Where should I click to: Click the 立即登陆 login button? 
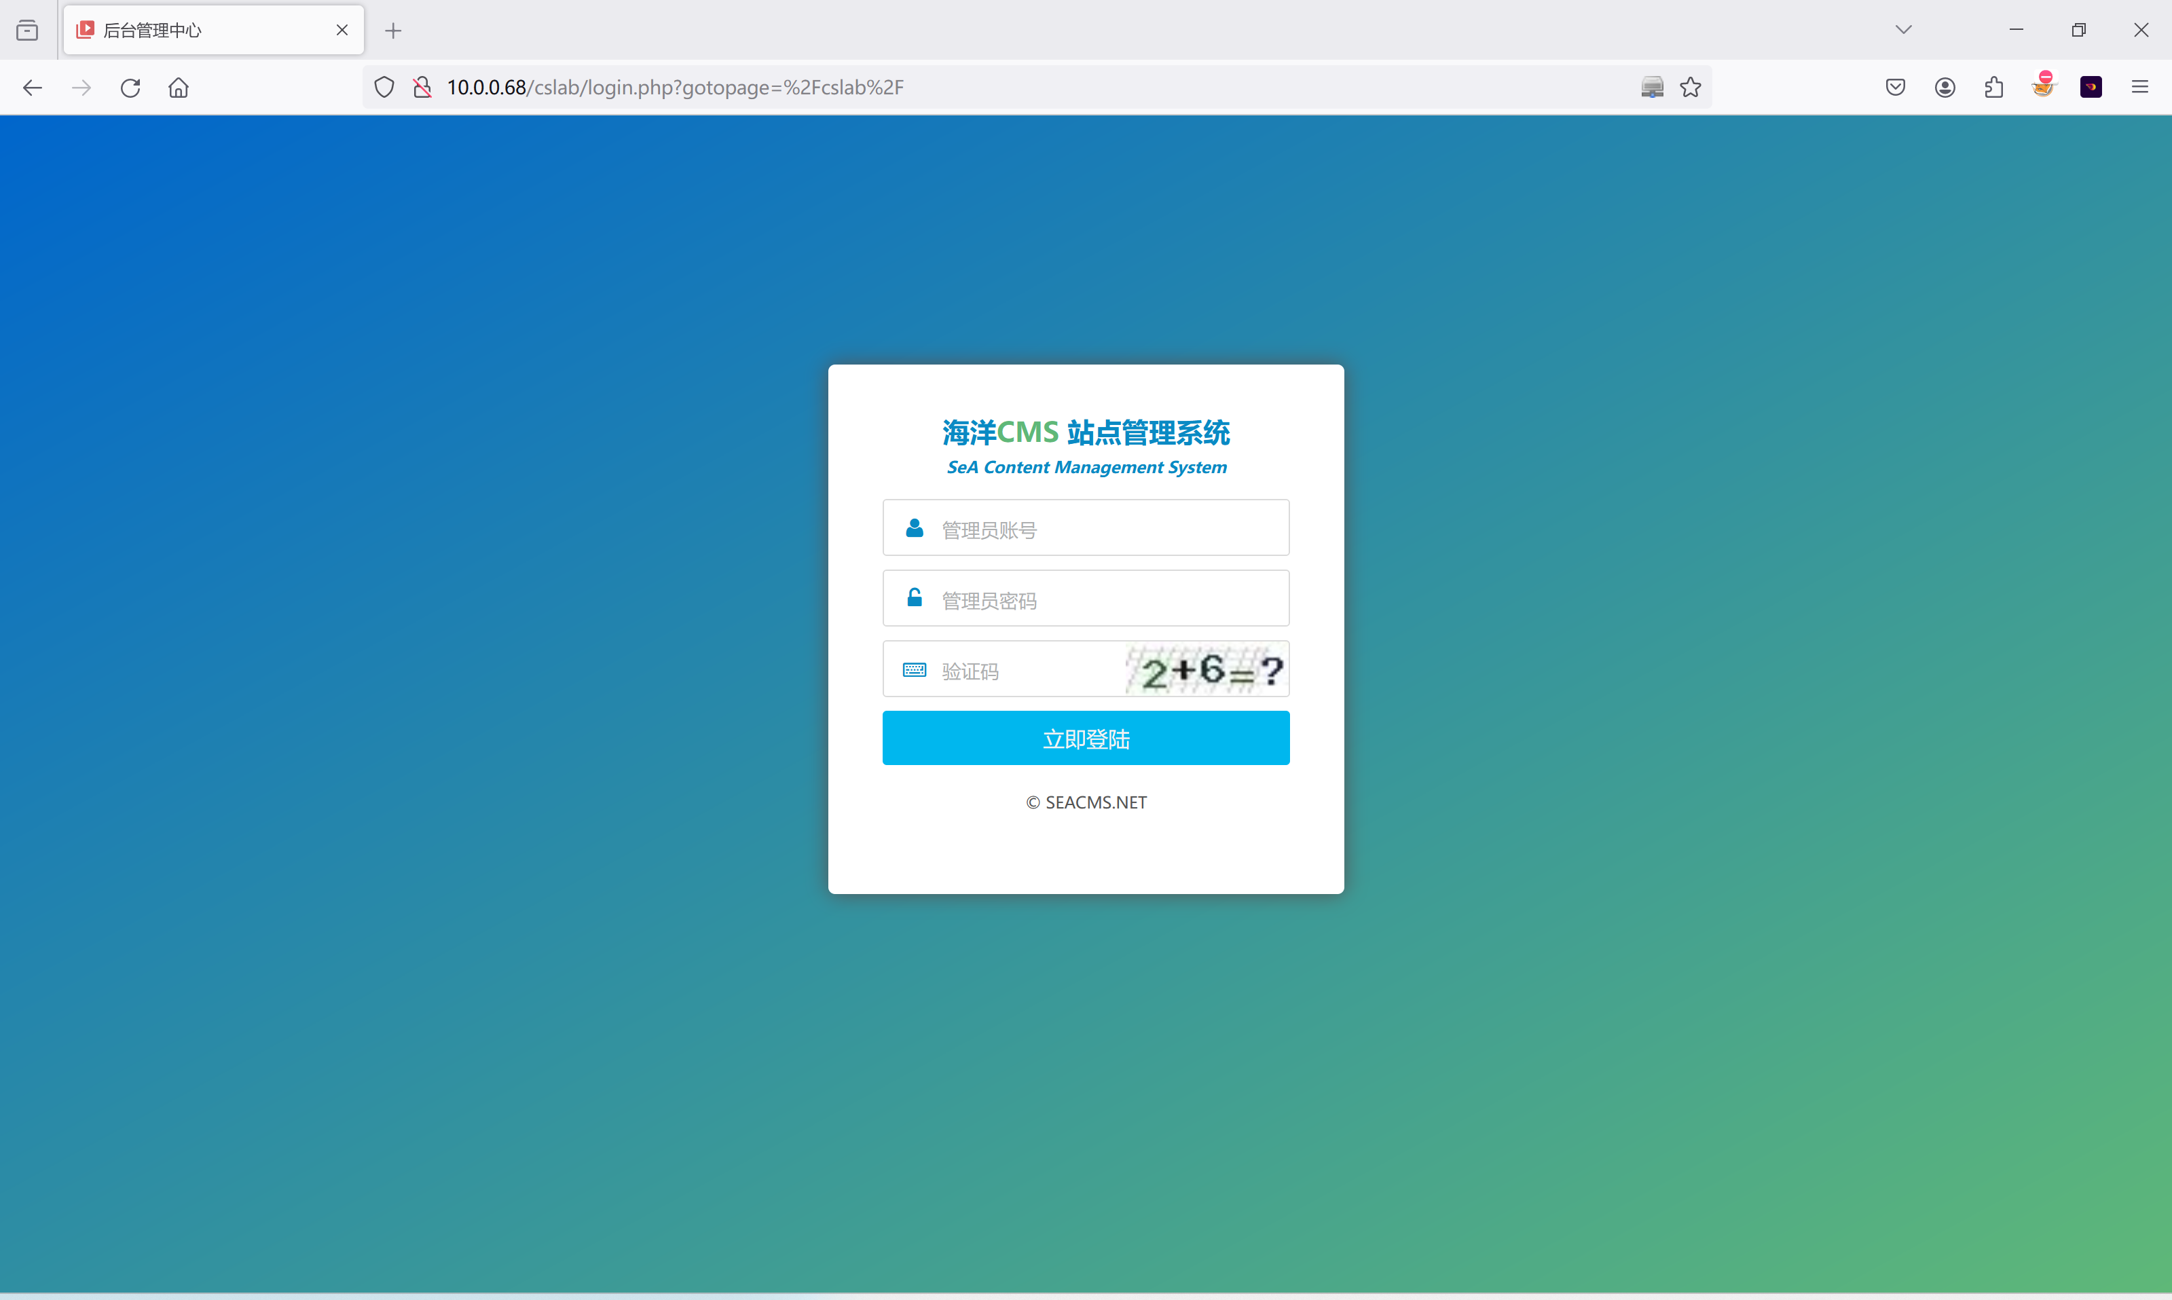point(1086,739)
